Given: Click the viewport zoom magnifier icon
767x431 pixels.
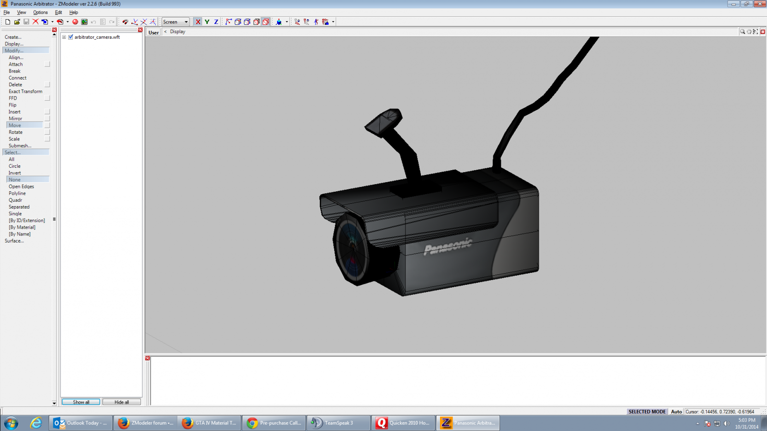Looking at the screenshot, I should click(742, 32).
